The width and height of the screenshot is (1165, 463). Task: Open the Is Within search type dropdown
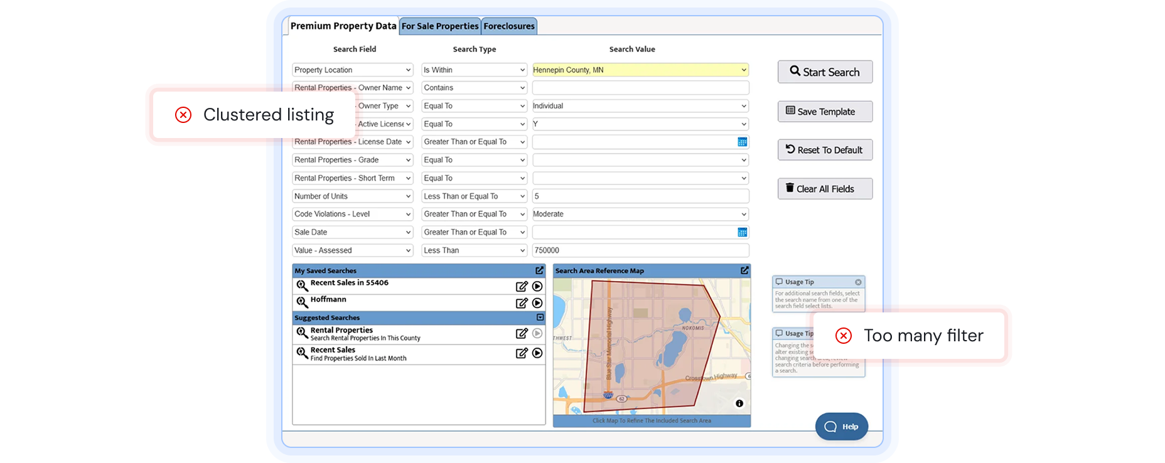click(x=474, y=70)
